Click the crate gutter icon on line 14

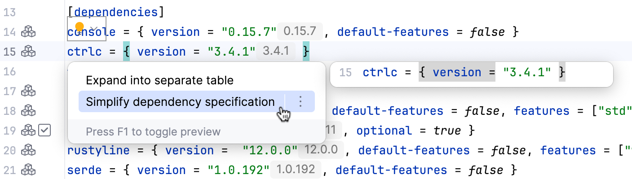[29, 32]
